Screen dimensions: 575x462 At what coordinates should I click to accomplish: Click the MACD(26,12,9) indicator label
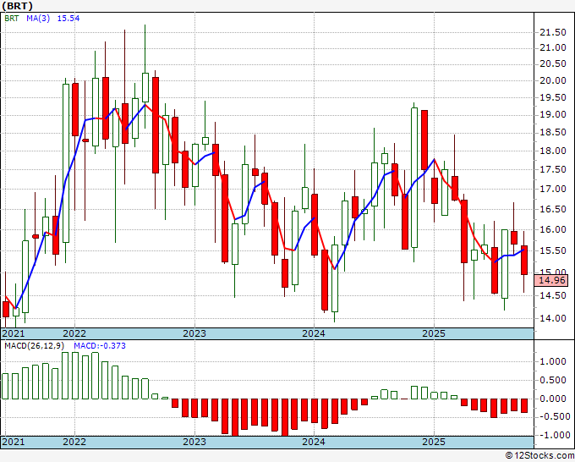coord(35,346)
